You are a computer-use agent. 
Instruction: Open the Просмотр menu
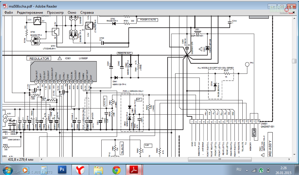point(55,13)
